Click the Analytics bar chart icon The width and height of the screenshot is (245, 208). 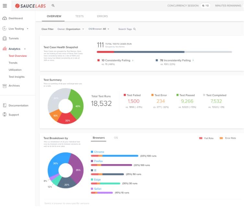tap(5, 49)
